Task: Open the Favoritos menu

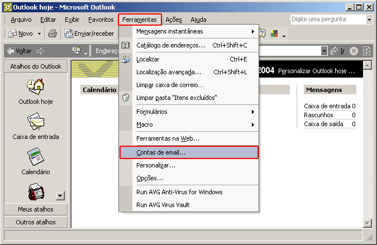Action: point(101,20)
